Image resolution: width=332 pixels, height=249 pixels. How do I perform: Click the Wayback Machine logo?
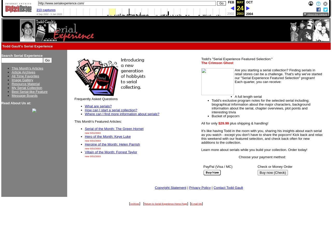(x=18, y=8)
